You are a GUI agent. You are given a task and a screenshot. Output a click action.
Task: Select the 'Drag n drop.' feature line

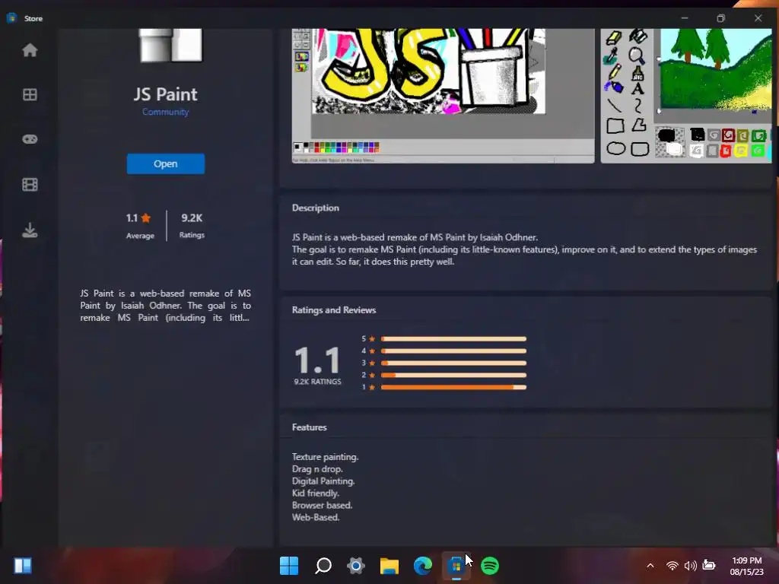click(317, 468)
